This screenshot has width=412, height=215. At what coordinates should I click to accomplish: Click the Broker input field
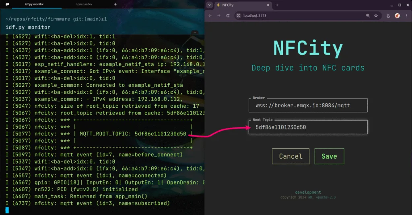308,105
